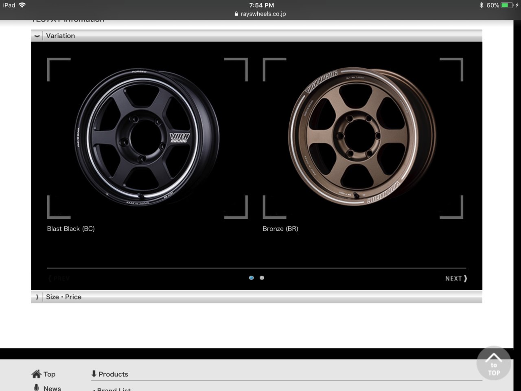Tap the 60% battery percentage
The width and height of the screenshot is (521, 391).
click(493, 5)
